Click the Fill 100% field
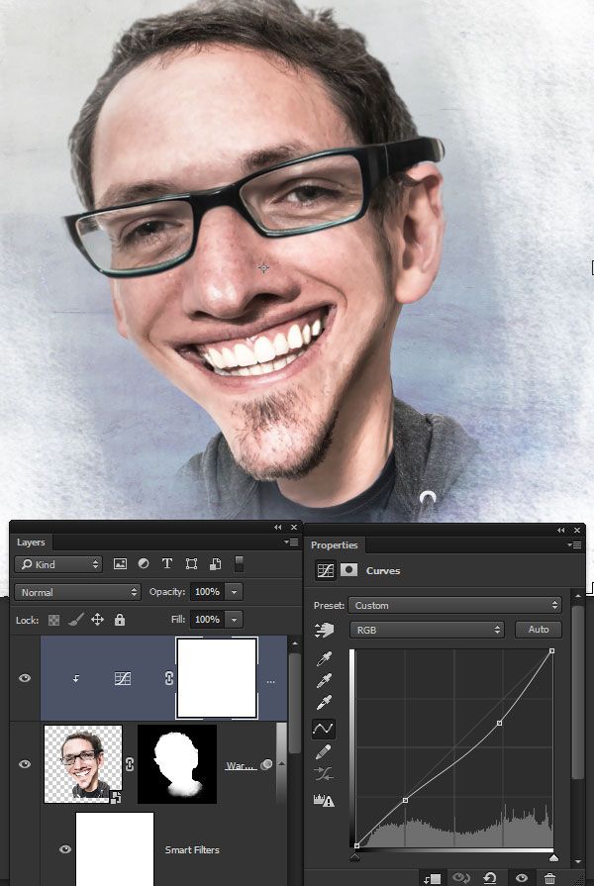This screenshot has height=886, width=594. pyautogui.click(x=207, y=620)
